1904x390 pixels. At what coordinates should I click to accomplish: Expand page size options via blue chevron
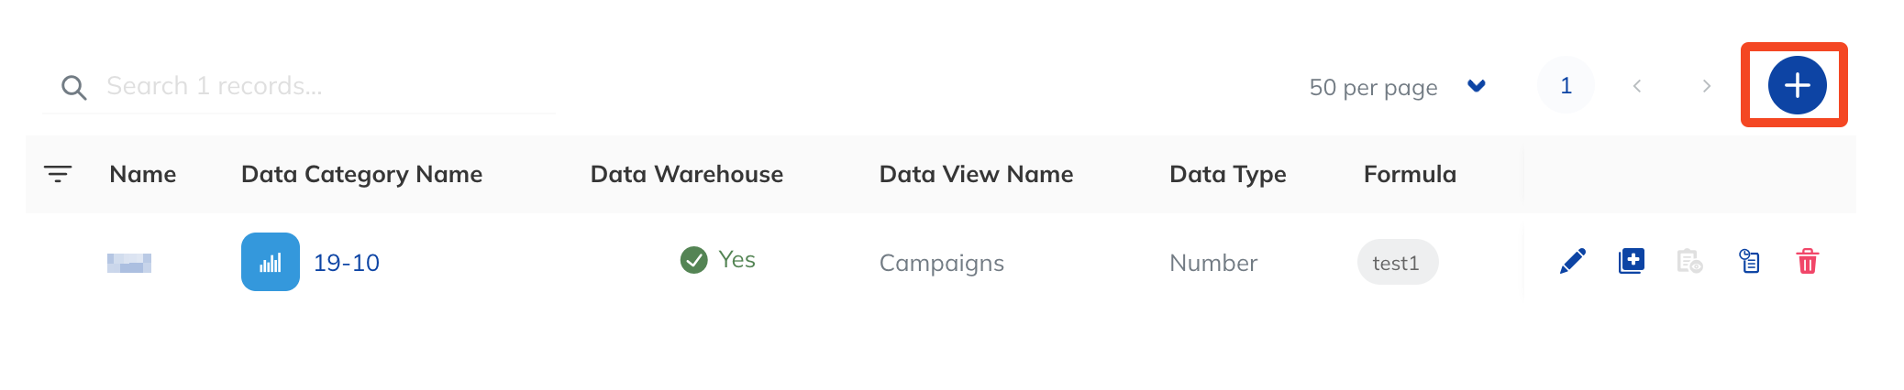pos(1476,86)
